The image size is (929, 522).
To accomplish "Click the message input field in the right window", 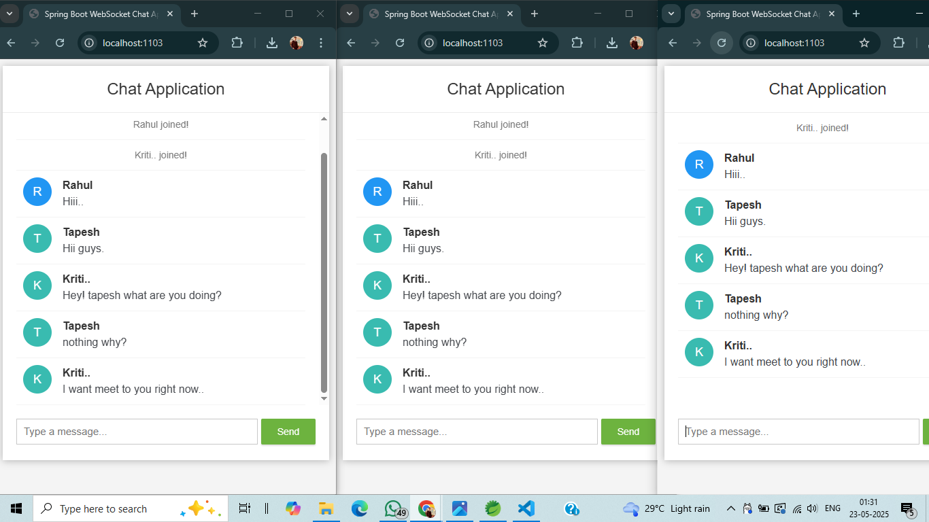I will click(798, 431).
